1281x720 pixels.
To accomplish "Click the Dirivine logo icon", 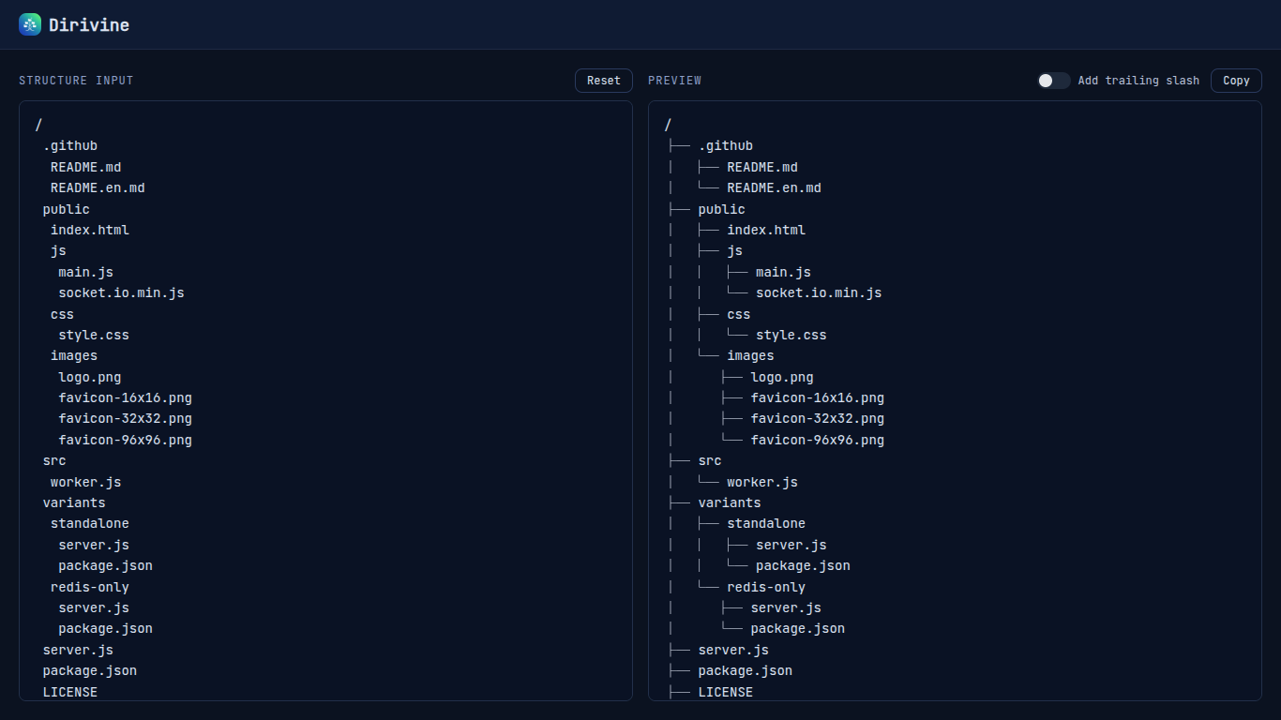I will point(29,24).
